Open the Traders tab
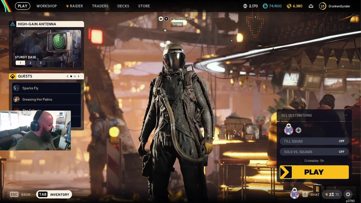Screen dimensions: 361x203 (100, 6)
